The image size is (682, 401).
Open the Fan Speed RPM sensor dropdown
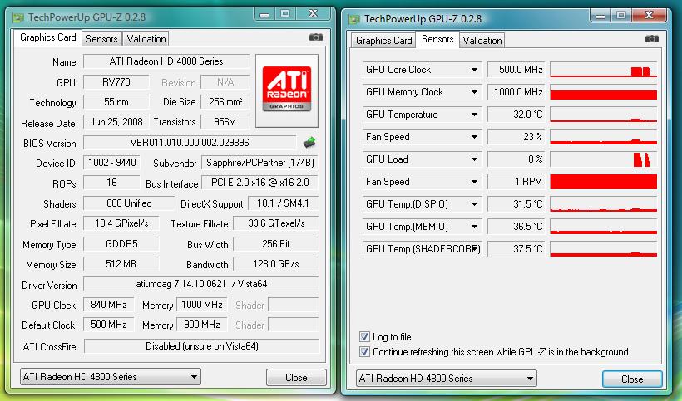click(475, 182)
